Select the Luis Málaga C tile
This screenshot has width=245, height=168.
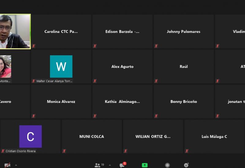click(214, 137)
